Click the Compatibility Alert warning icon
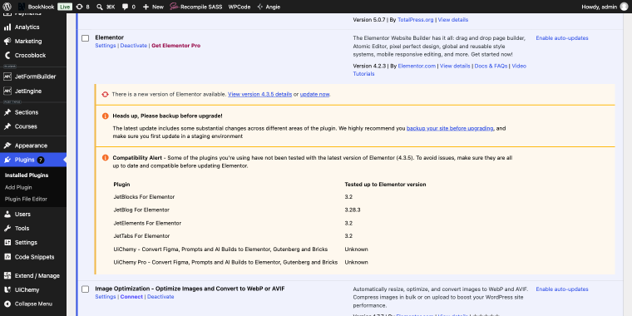 tap(106, 158)
